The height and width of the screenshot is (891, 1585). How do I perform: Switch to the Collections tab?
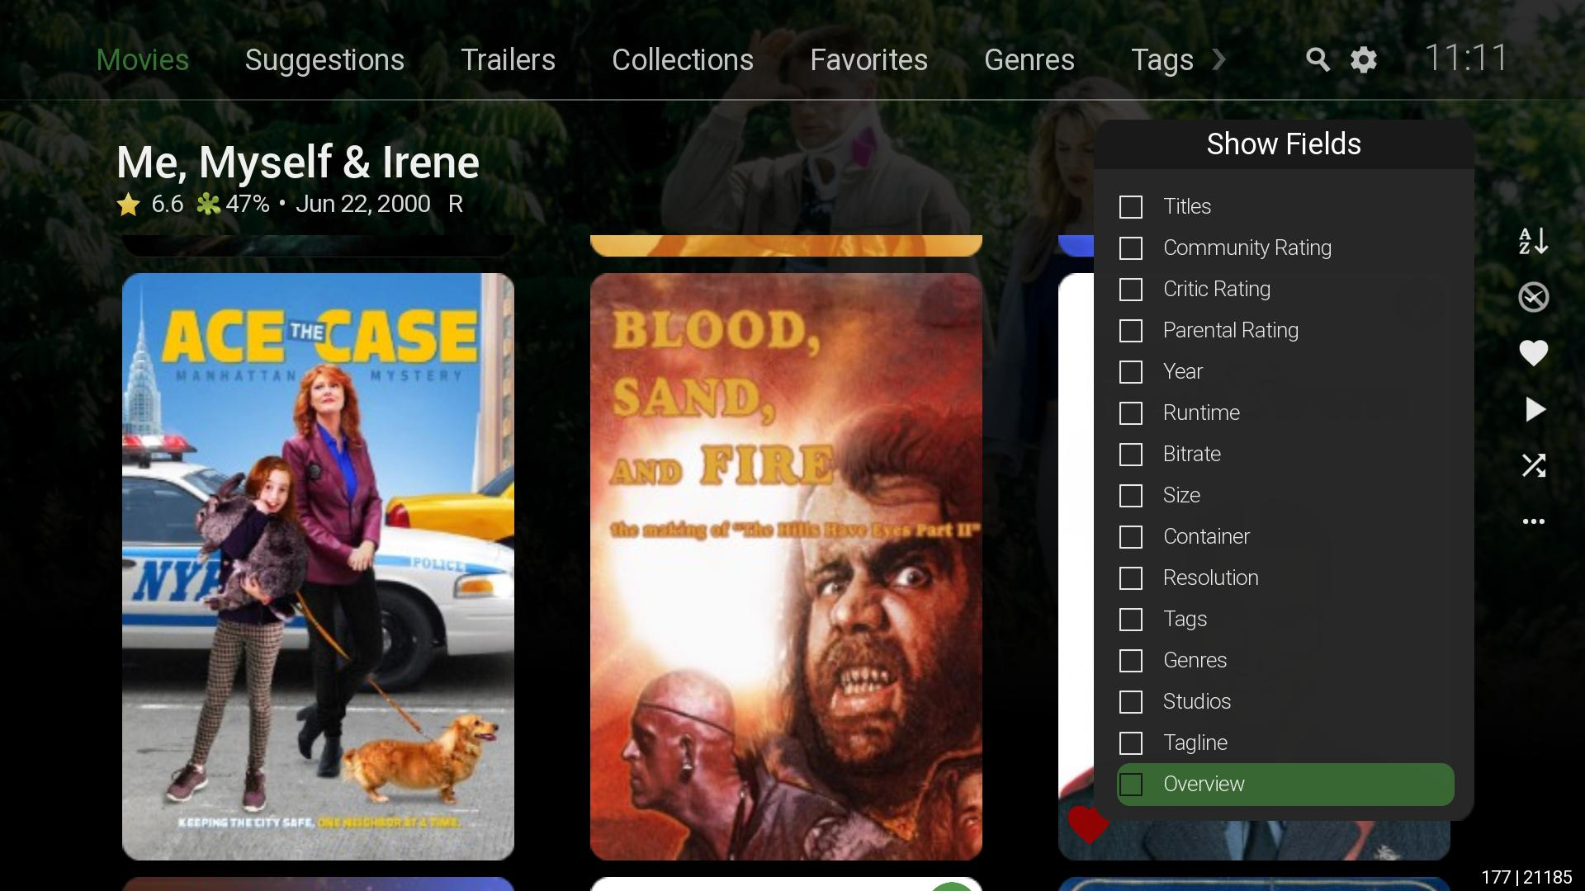coord(682,59)
